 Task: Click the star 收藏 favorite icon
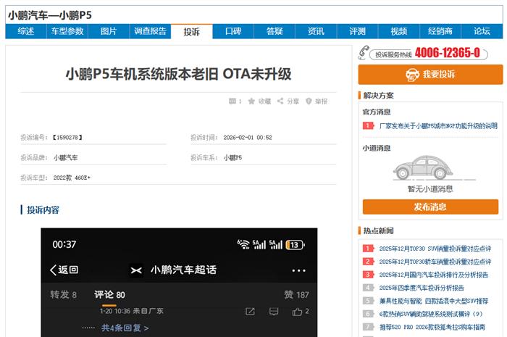pos(251,101)
